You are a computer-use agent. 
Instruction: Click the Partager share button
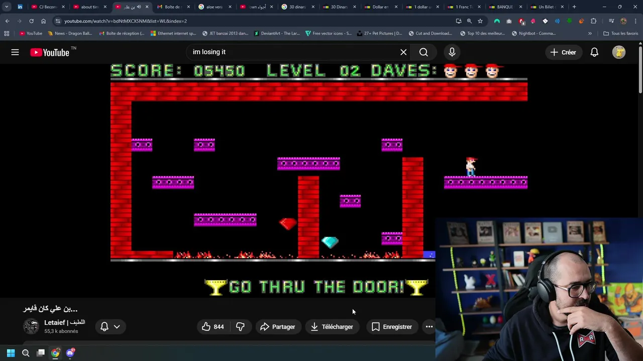(x=278, y=327)
